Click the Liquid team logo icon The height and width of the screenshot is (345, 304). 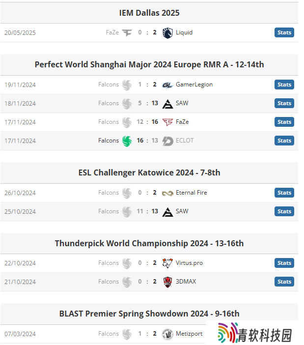click(x=167, y=33)
